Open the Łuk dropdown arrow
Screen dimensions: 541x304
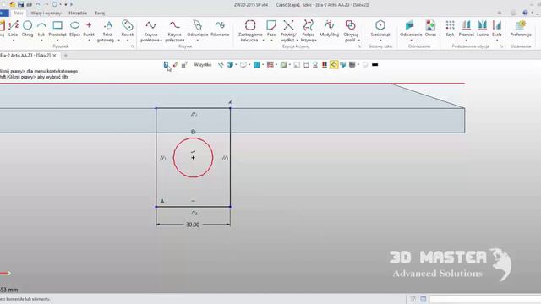point(41,40)
